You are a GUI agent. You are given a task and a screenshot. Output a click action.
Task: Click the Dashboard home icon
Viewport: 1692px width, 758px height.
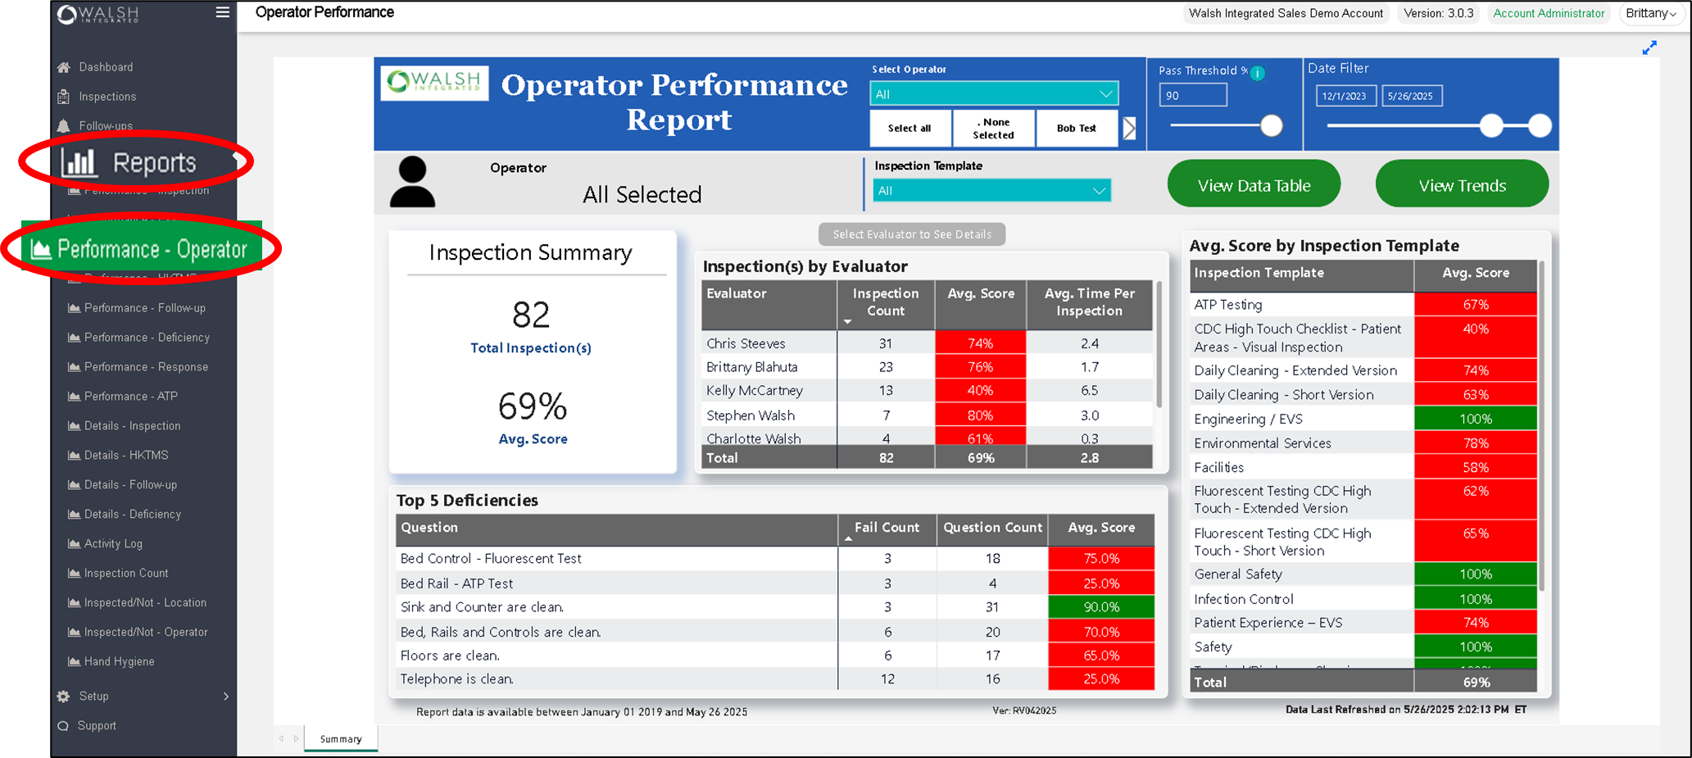[x=64, y=67]
